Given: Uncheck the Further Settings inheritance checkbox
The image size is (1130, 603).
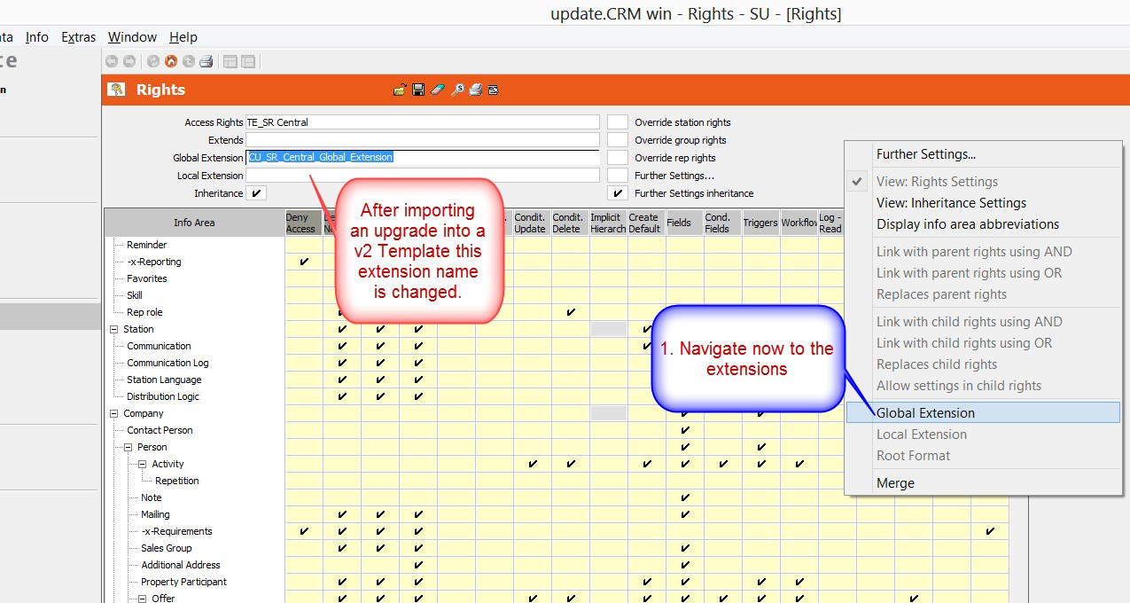Looking at the screenshot, I should point(617,193).
